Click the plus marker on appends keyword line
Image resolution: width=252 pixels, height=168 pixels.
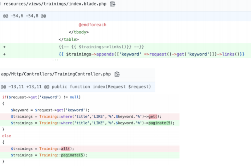pyautogui.click(x=4, y=54)
